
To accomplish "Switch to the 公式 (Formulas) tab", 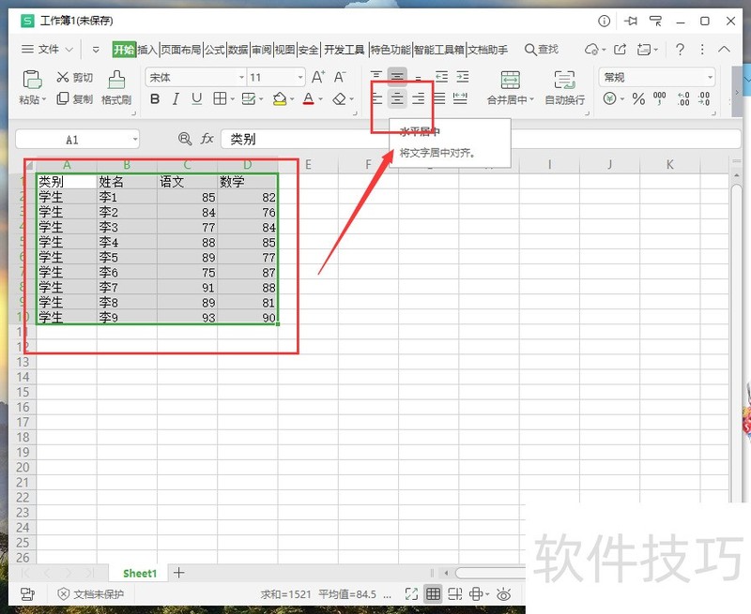I will pyautogui.click(x=215, y=50).
